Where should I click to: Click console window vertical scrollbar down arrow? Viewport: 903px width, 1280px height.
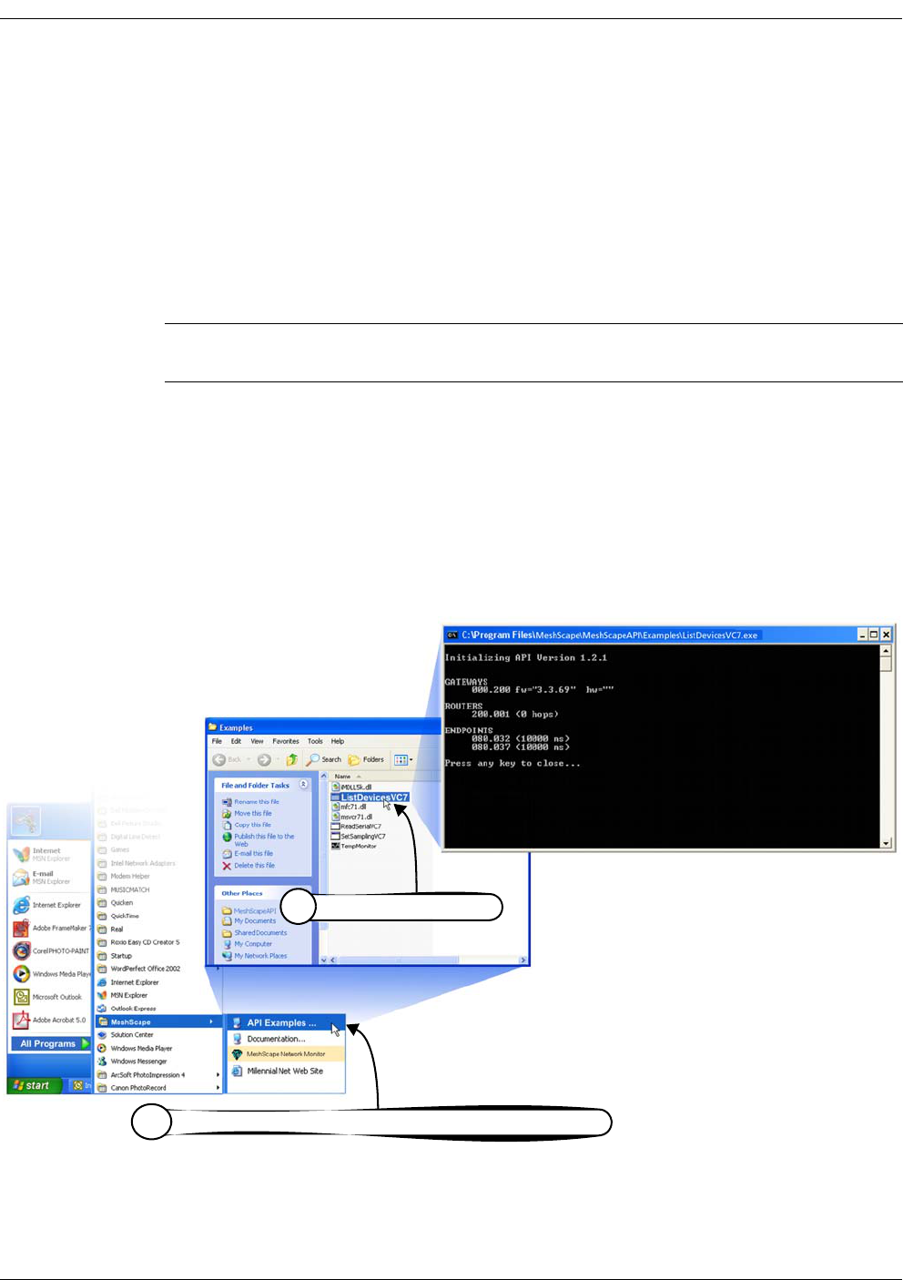click(887, 844)
